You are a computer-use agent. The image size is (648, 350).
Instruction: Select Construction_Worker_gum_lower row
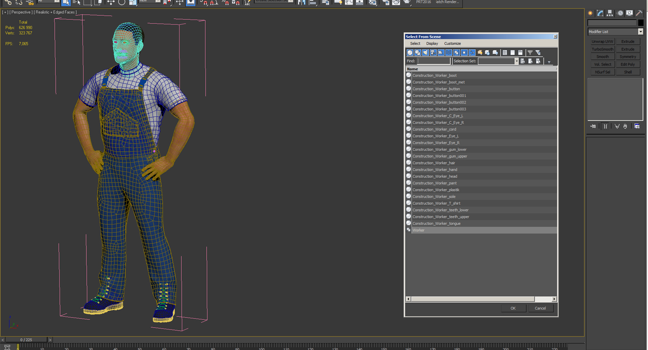[x=481, y=150]
